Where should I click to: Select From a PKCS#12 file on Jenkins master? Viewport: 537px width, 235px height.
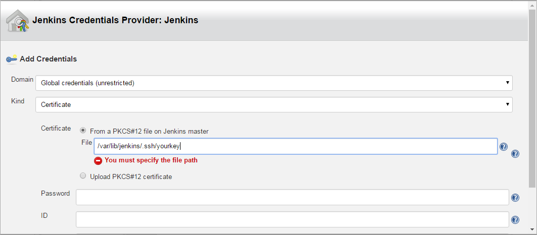(x=82, y=130)
